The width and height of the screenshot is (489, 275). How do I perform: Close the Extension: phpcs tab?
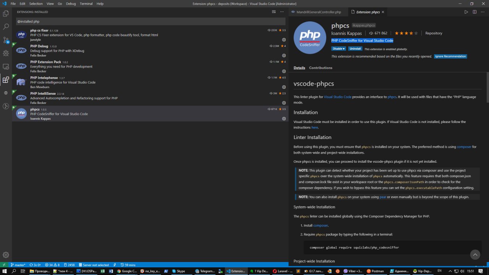(x=383, y=12)
